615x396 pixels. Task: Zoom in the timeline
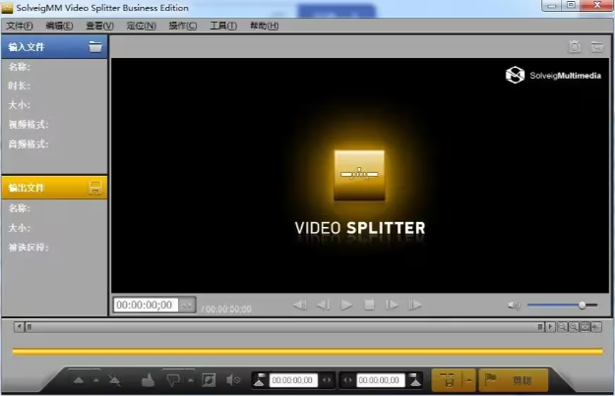pyautogui.click(x=574, y=326)
